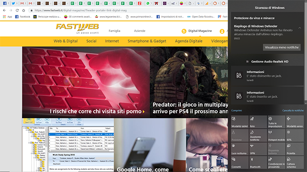Click the browser home button

coord(24,11)
